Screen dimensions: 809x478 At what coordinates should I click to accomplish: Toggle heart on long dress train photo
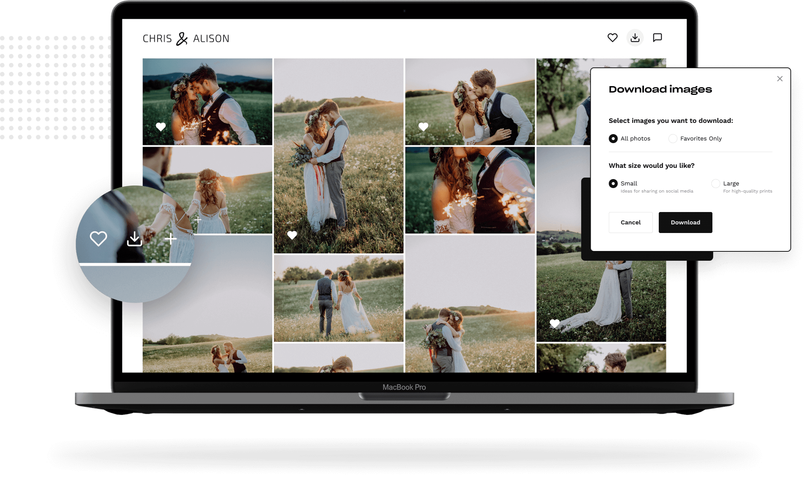[554, 323]
